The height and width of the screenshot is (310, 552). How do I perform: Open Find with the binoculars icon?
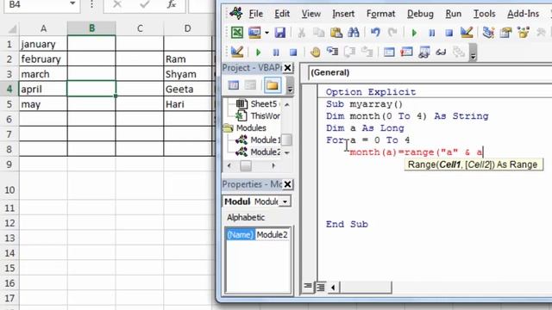tap(354, 33)
